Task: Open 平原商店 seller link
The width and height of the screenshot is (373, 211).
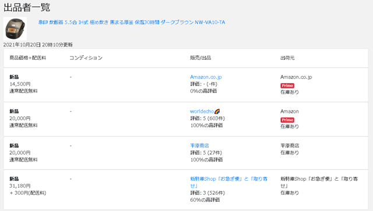Action: pos(199,145)
